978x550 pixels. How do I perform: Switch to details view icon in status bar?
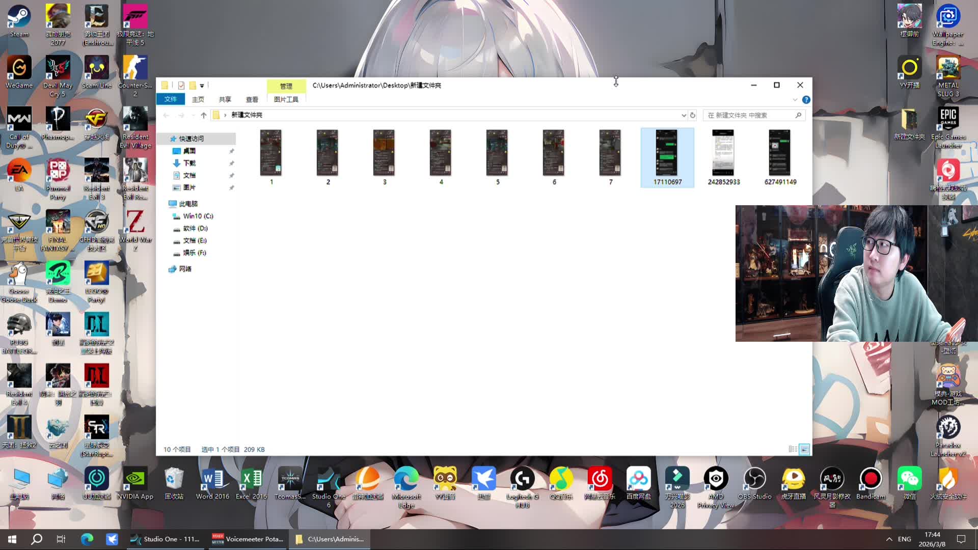coord(793,449)
